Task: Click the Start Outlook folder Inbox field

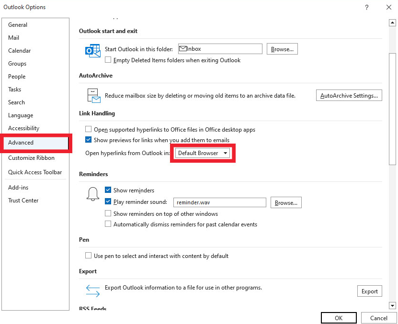Action: pyautogui.click(x=220, y=49)
